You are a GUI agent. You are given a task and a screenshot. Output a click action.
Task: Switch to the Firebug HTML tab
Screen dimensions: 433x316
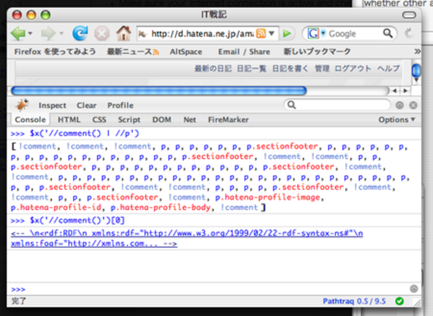click(x=69, y=120)
